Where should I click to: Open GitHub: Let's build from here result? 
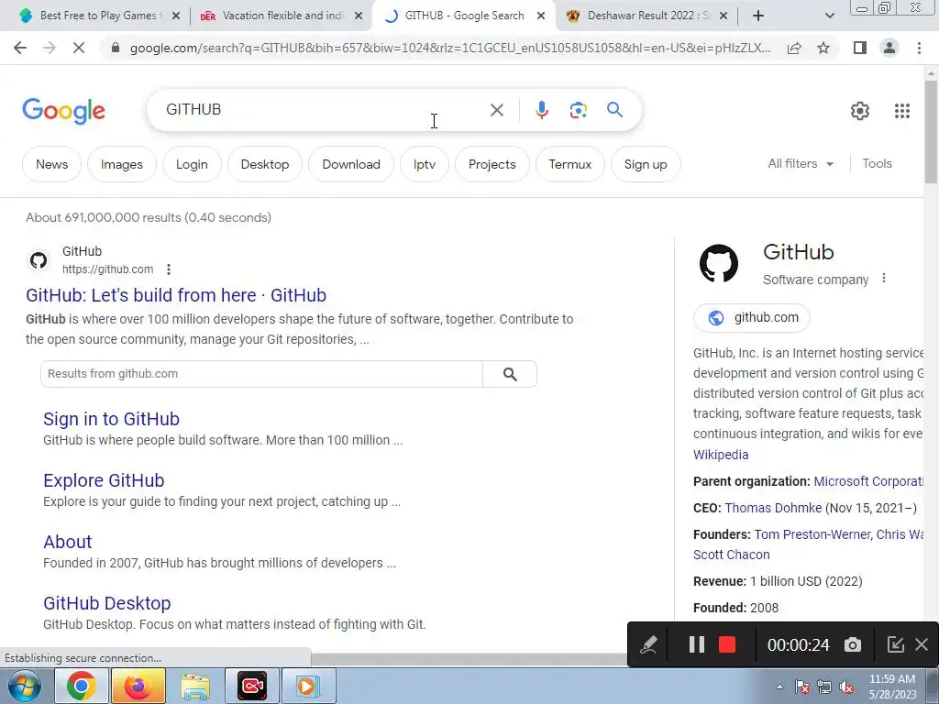pos(176,295)
